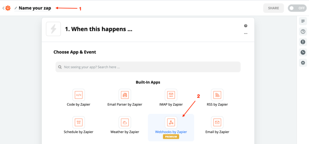Click the 'RSS by Zapier' label
Screen dimensions: 309x144
(217, 104)
